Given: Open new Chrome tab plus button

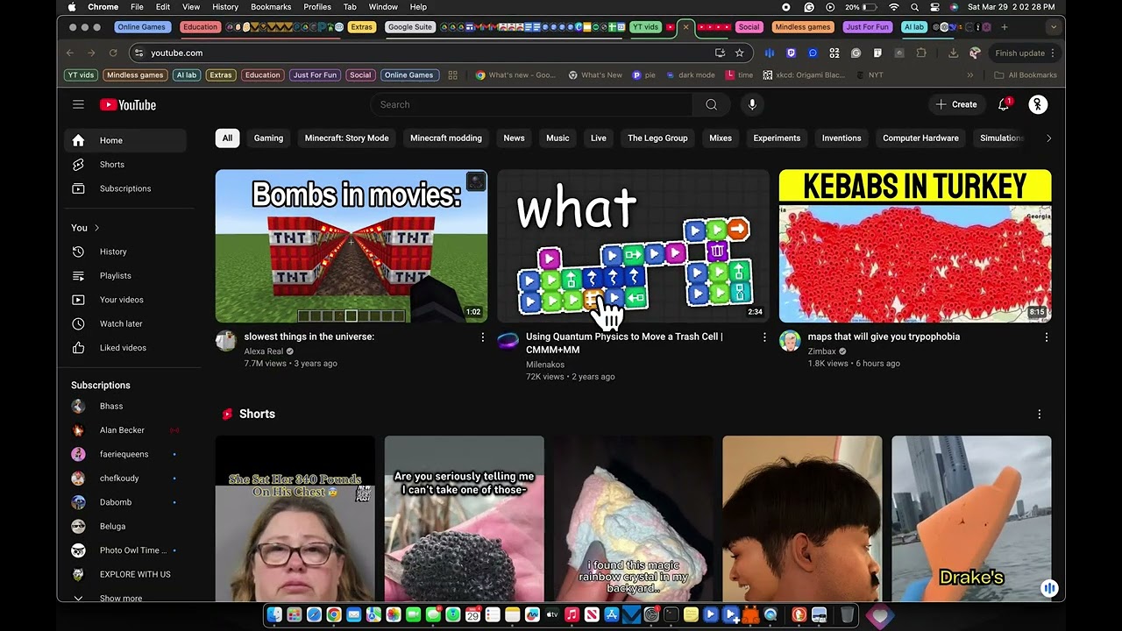Looking at the screenshot, I should [x=1005, y=27].
